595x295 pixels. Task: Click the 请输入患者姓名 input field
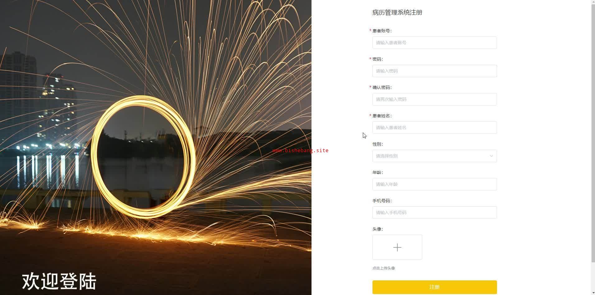click(434, 128)
